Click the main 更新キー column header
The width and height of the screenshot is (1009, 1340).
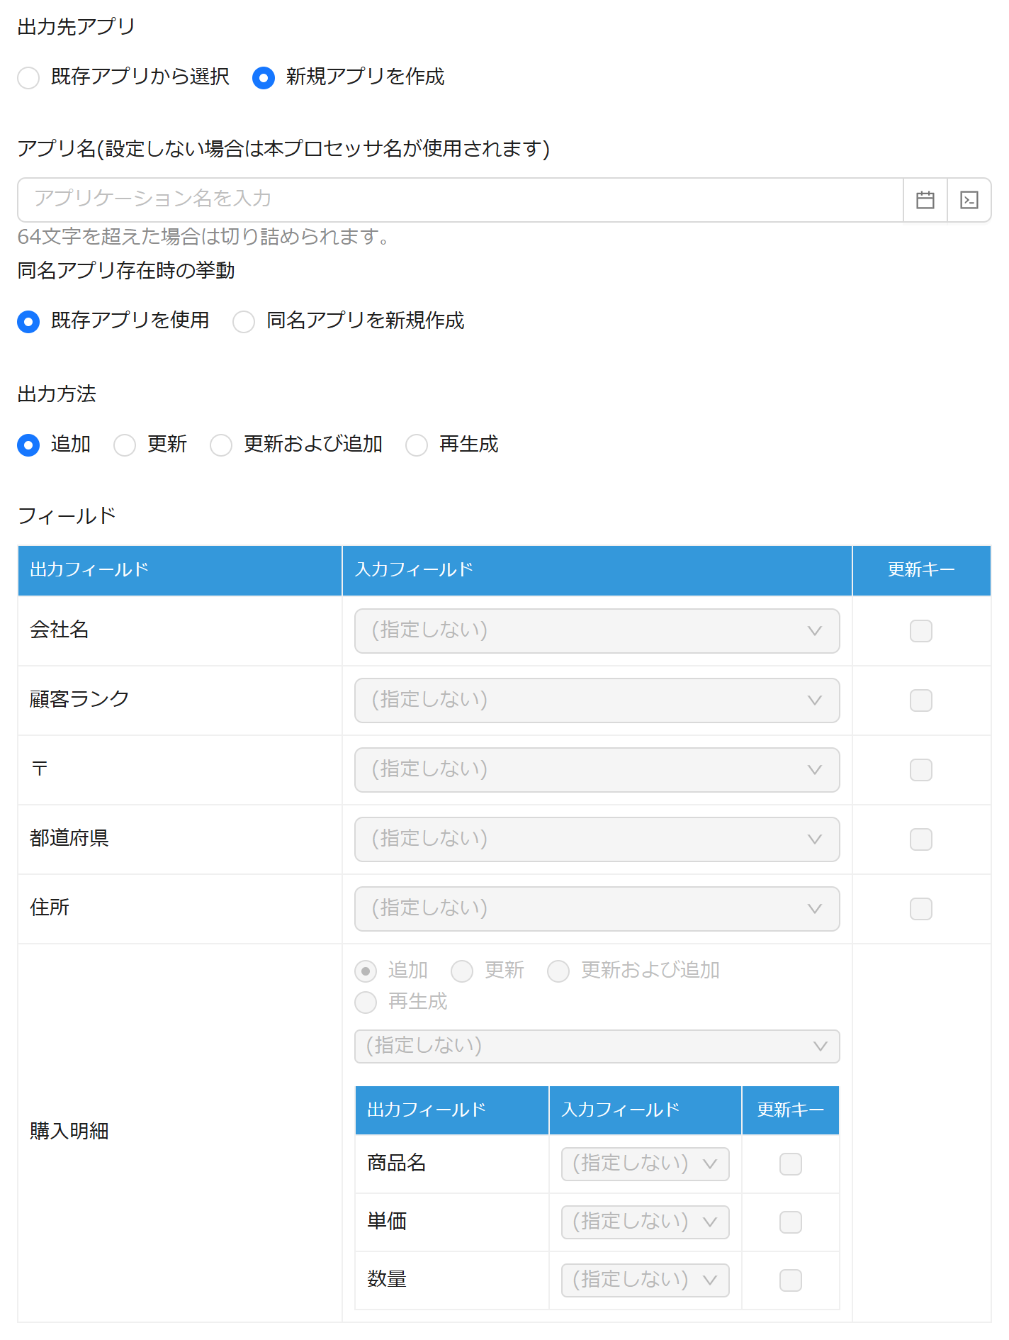point(922,571)
